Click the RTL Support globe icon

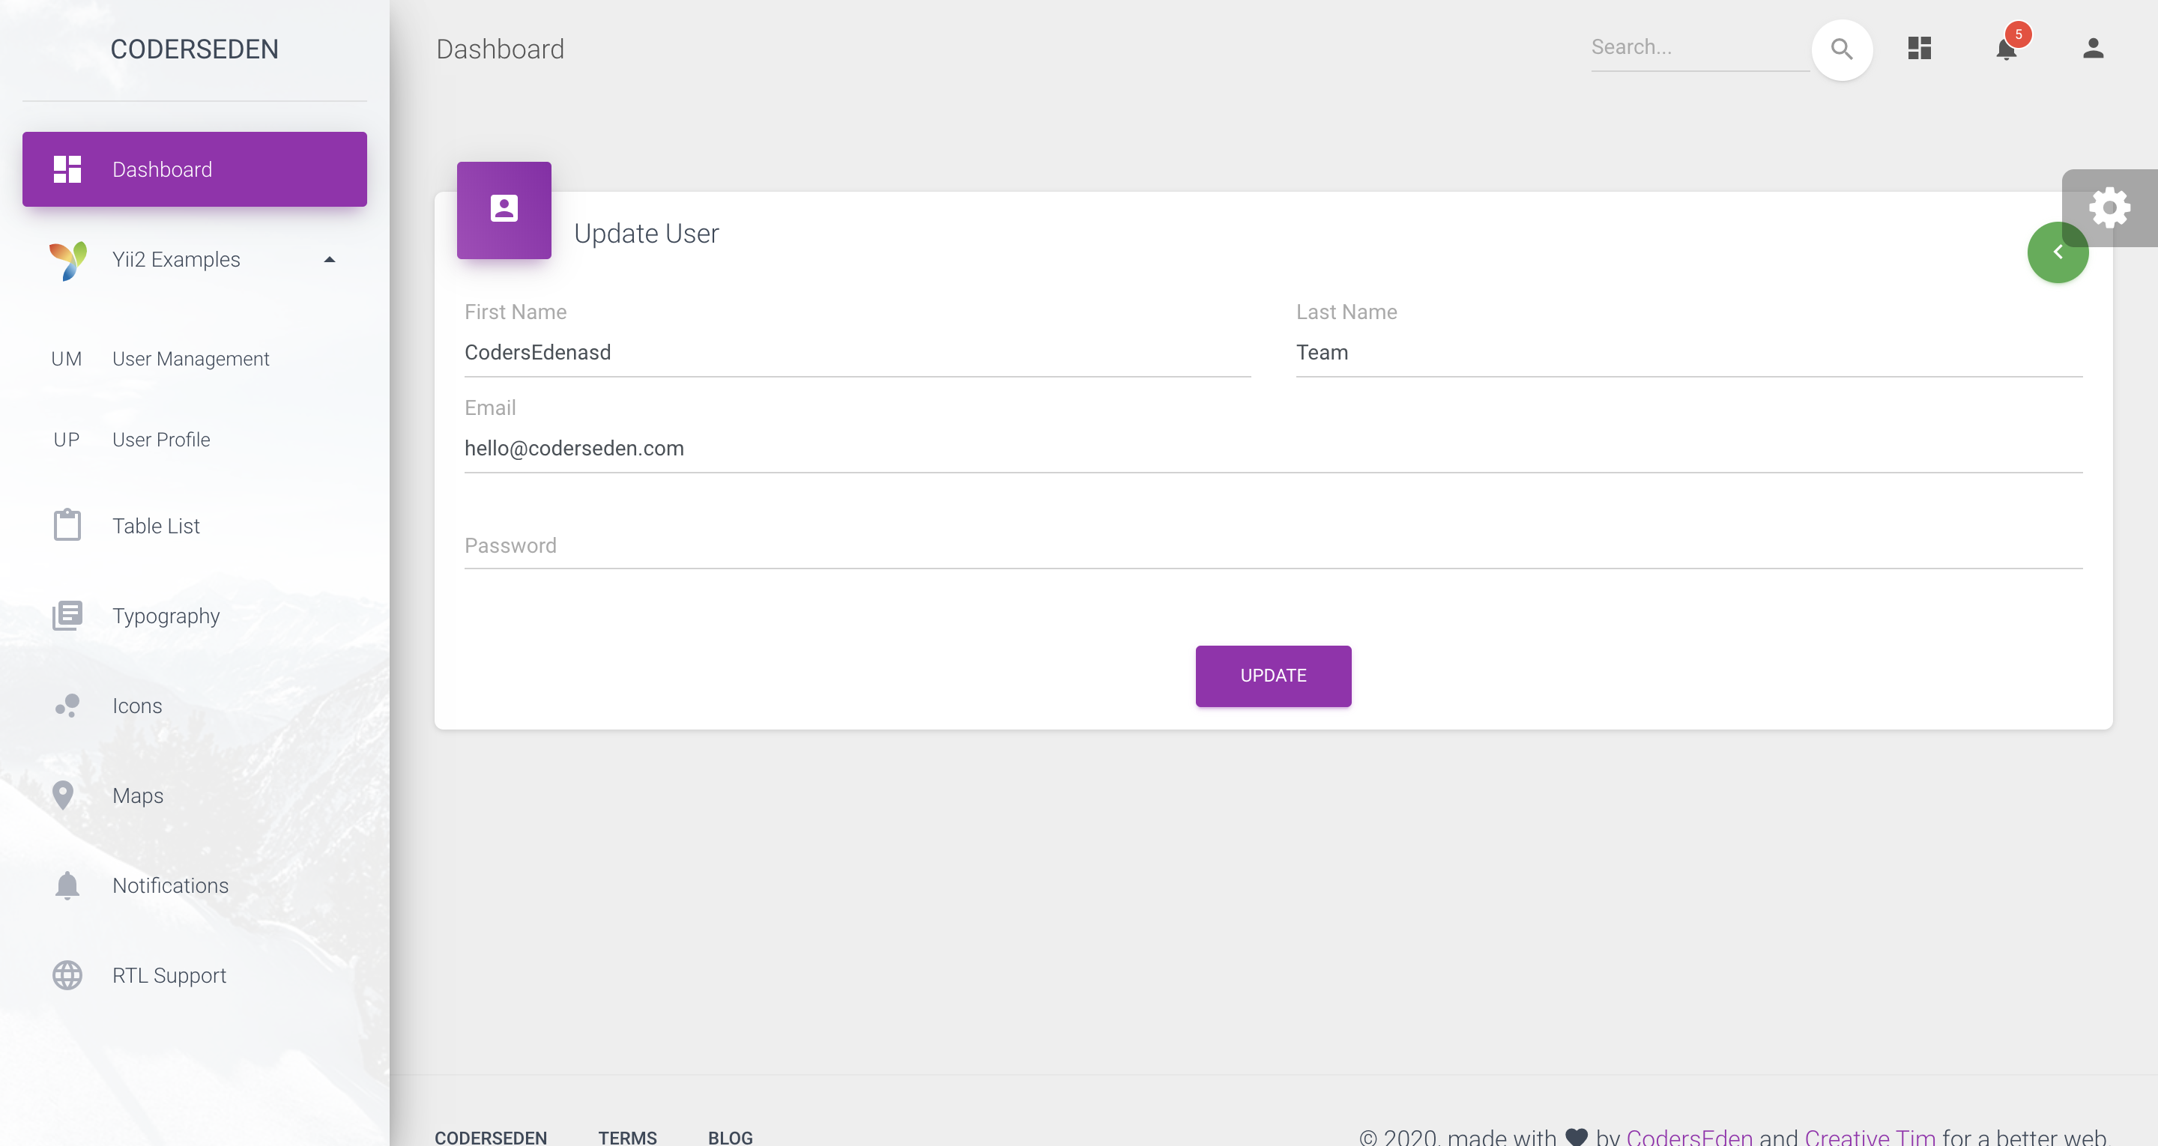click(x=66, y=974)
